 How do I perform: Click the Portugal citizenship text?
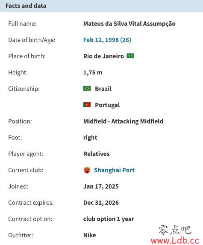coord(107,105)
